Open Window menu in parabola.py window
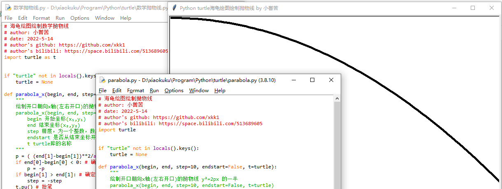Screen dimensions: 502x189 (199, 91)
